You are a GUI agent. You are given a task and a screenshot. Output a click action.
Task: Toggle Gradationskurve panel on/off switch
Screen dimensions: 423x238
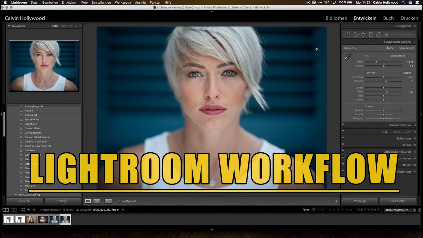tap(343, 125)
